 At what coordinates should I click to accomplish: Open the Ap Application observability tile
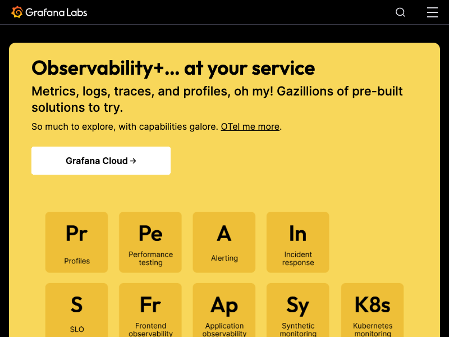(224, 310)
